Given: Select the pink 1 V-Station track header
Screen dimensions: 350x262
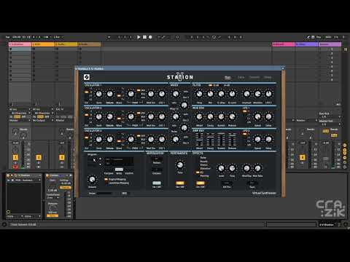Looking at the screenshot, I should tap(20, 44).
